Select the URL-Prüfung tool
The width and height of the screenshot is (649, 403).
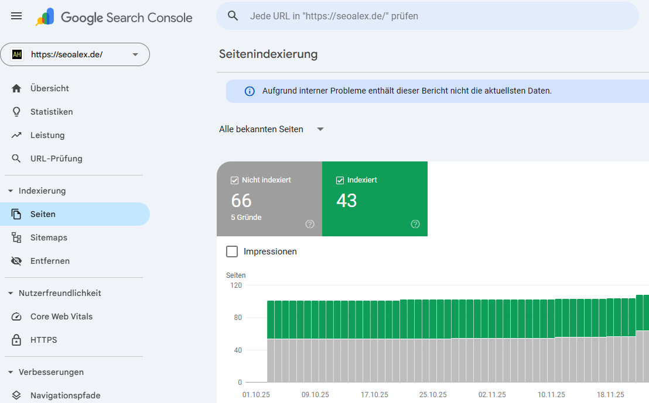point(54,158)
